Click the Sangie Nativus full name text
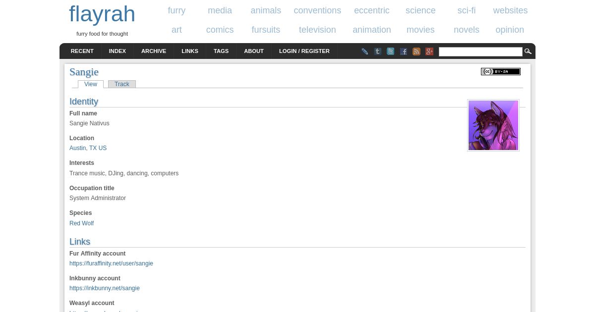The image size is (595, 312). 89,123
